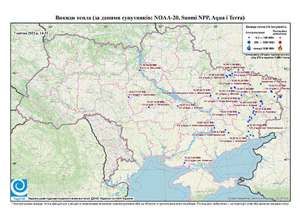Click the 7.64 MW marker near Crimea
Viewport: 300px width, 212px height.
coord(185,163)
